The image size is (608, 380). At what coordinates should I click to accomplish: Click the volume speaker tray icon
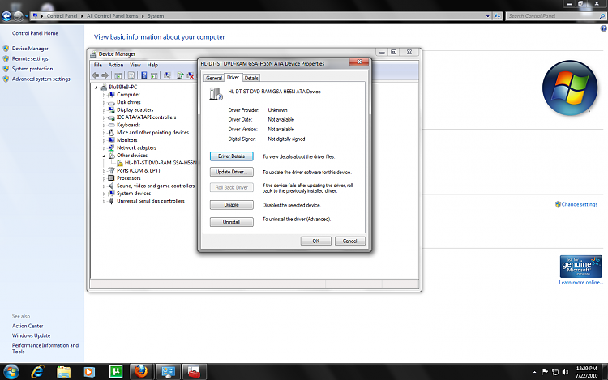click(x=565, y=372)
